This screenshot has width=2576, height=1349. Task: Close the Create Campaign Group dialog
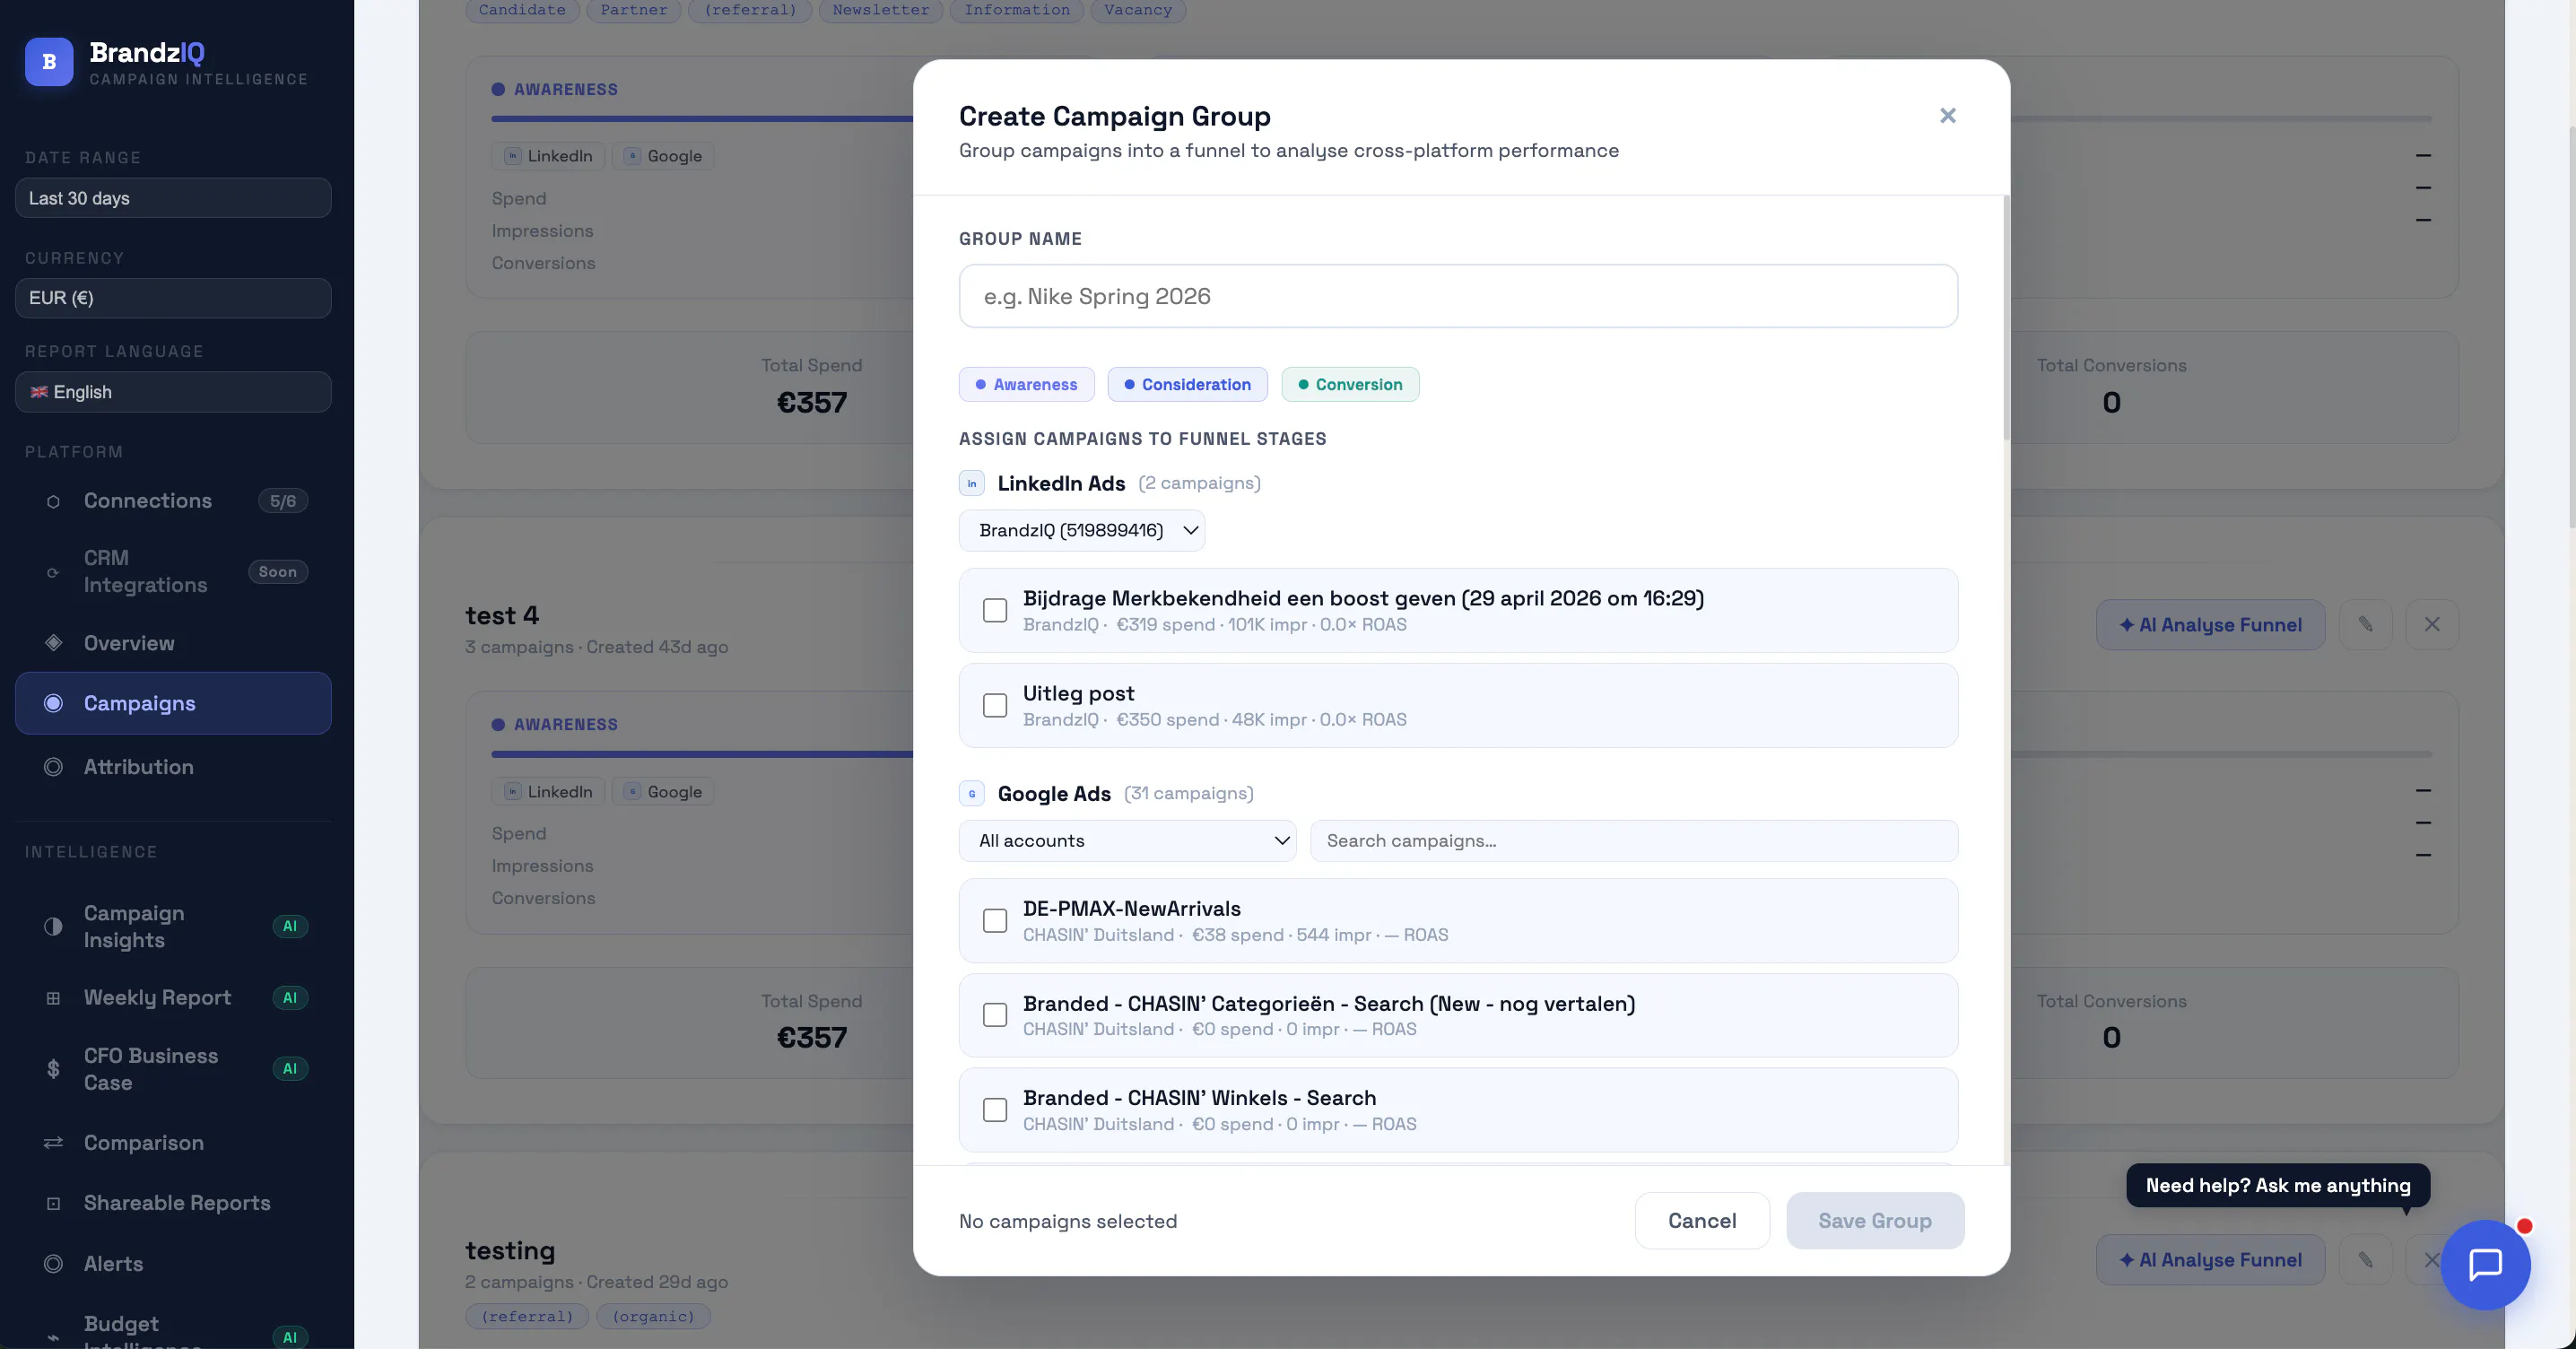(x=1947, y=116)
